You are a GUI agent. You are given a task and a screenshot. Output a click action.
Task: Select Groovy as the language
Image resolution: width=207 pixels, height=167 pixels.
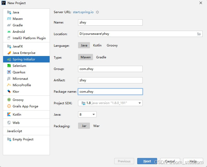[x=112, y=45]
